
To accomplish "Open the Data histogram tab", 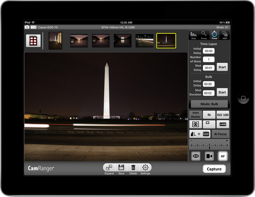I will [x=194, y=35].
